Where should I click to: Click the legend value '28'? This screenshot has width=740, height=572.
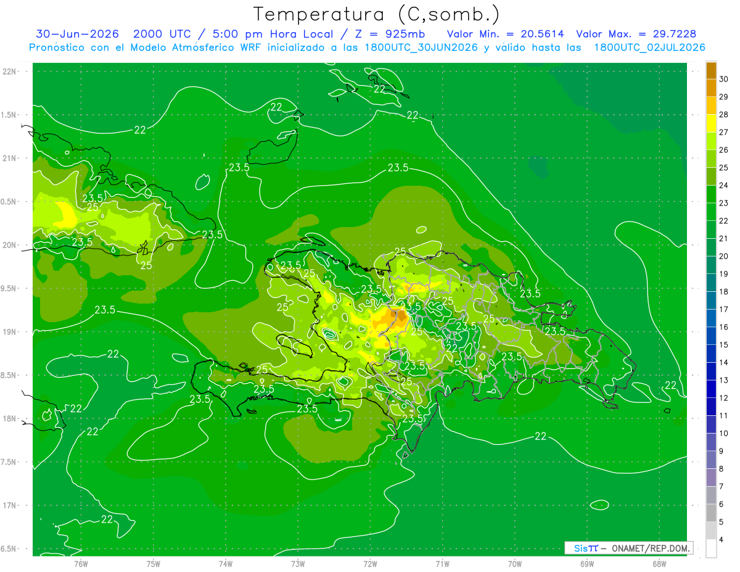point(724,114)
